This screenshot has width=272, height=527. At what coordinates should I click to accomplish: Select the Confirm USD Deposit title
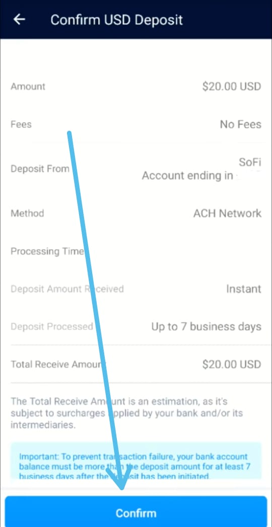click(x=116, y=20)
